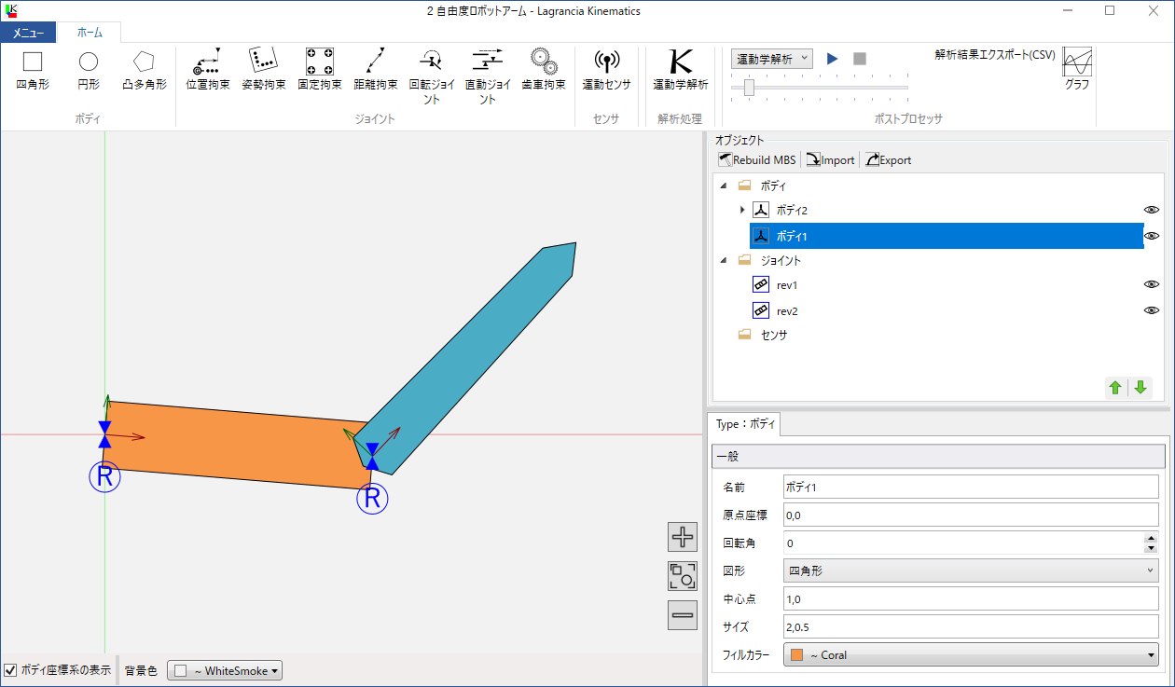Viewport: 1175px width, 687px height.
Task: Increase 回転角 with the up arrow
Action: coord(1151,537)
